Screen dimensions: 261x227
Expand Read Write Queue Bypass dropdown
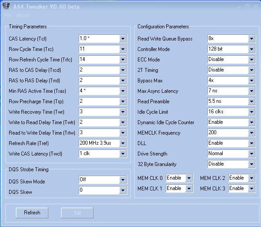coord(251,39)
